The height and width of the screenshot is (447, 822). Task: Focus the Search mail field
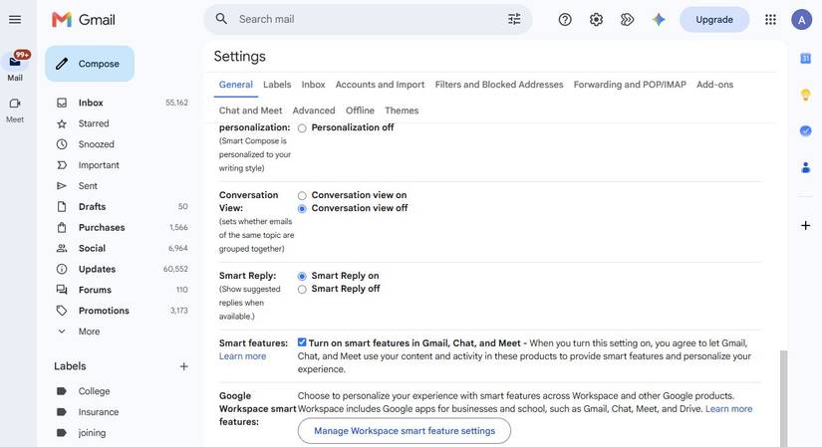tap(367, 19)
